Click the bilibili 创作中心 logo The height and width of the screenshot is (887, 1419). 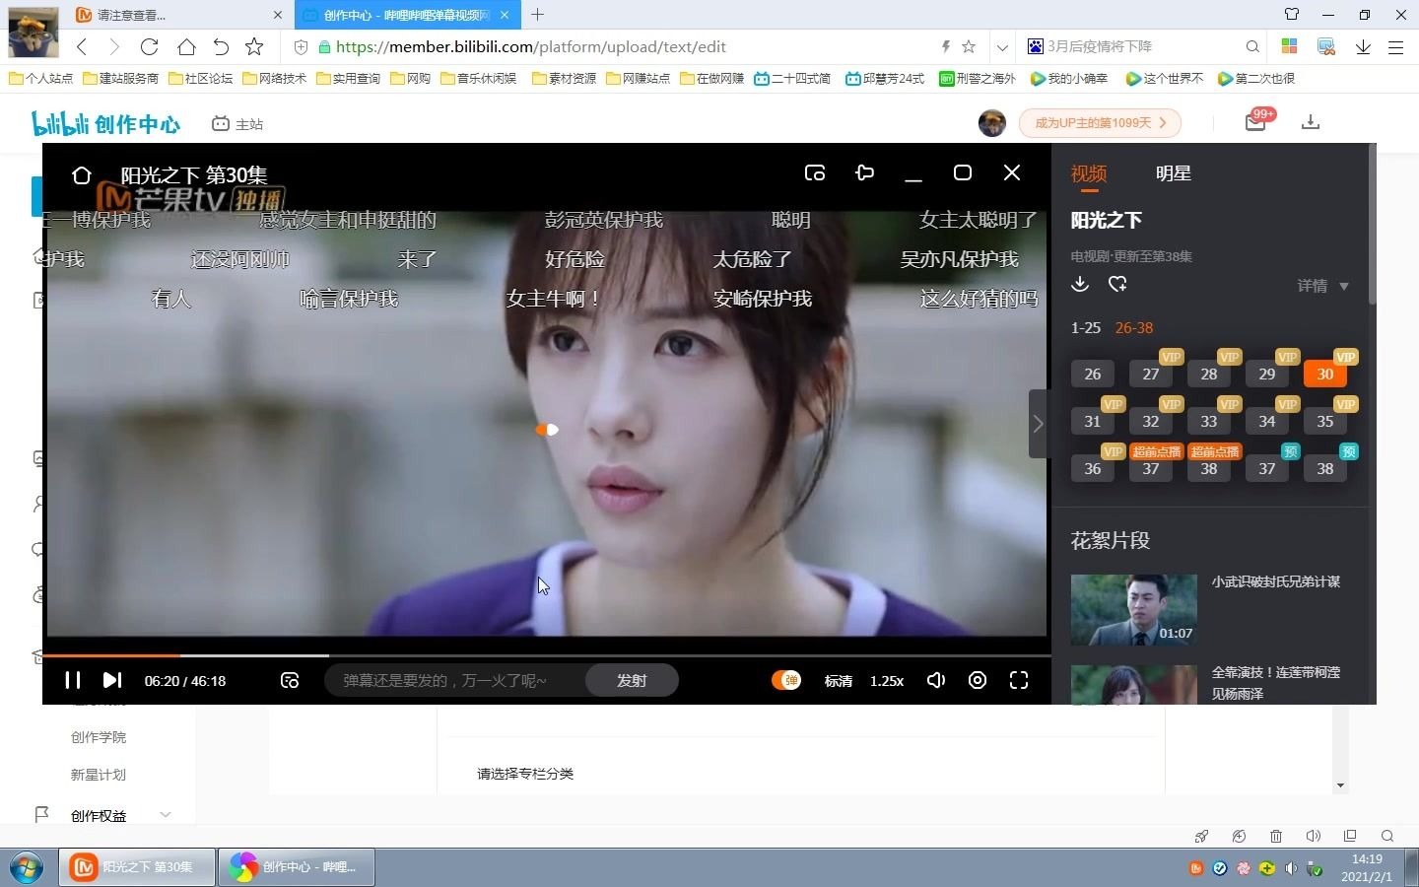tap(106, 123)
